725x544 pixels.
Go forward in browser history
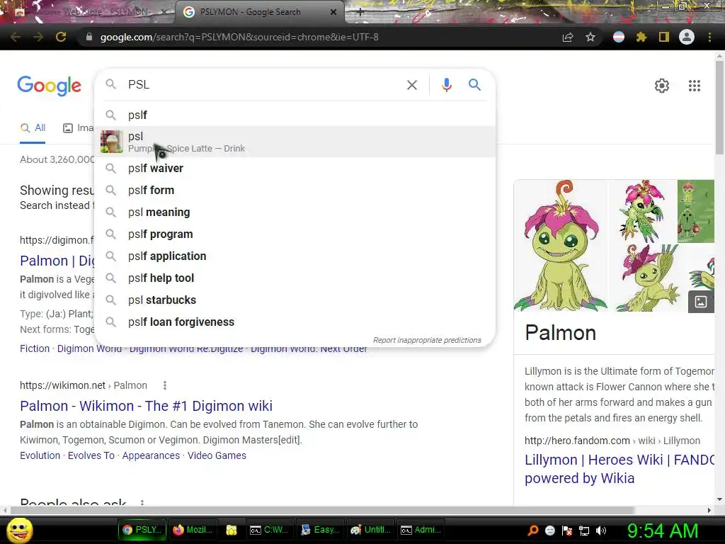click(x=38, y=37)
